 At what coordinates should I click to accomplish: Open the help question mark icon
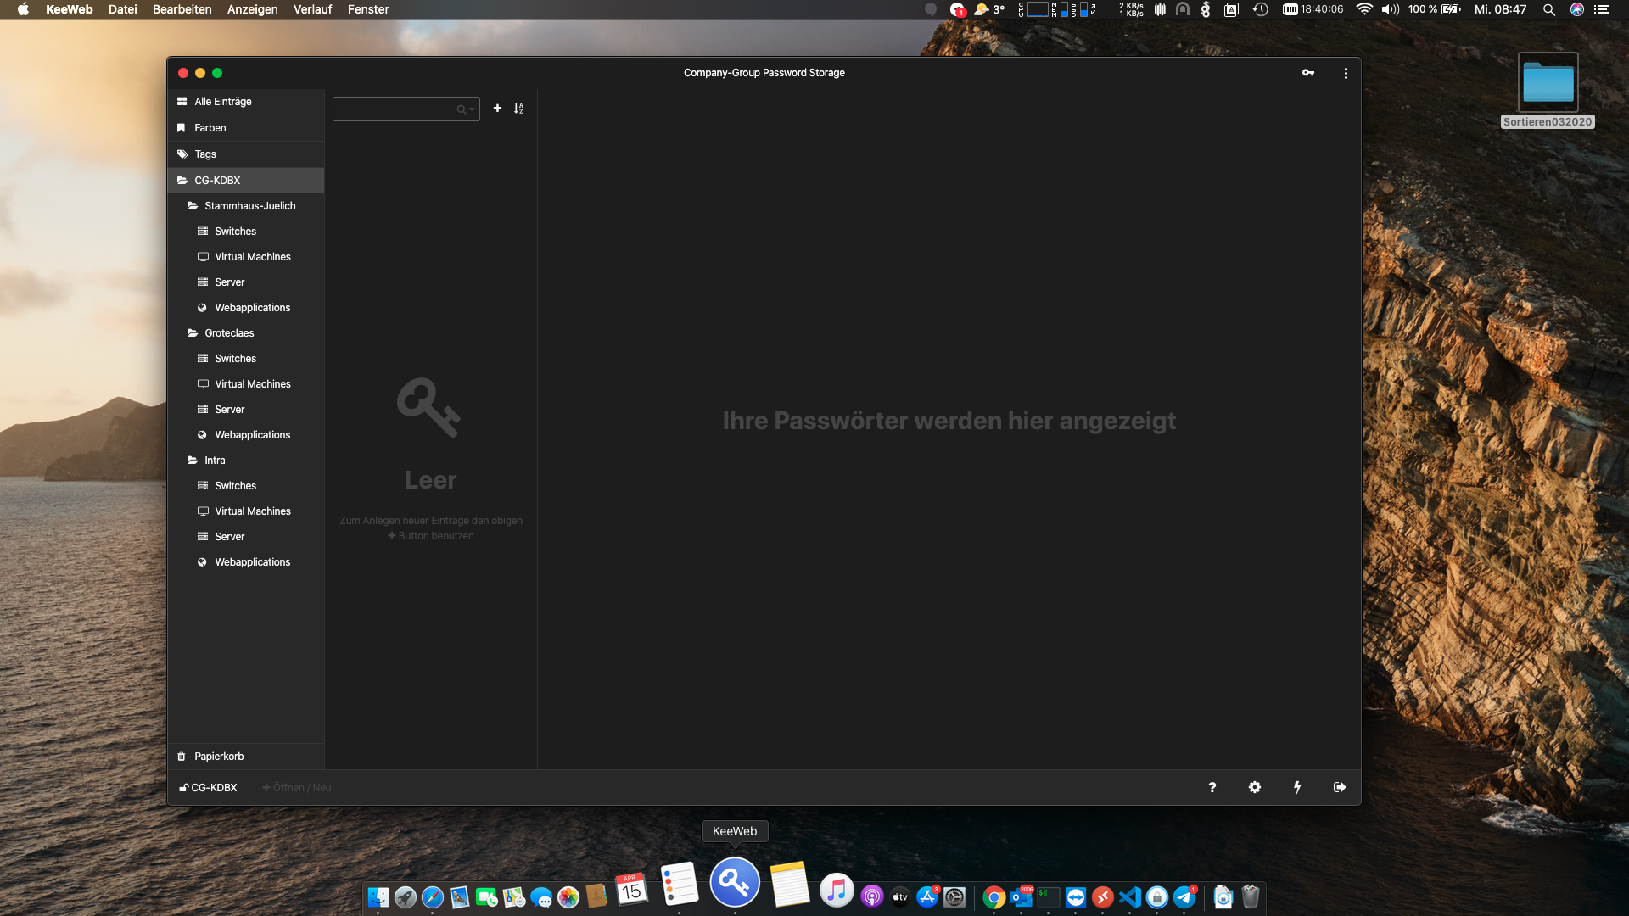pyautogui.click(x=1212, y=787)
